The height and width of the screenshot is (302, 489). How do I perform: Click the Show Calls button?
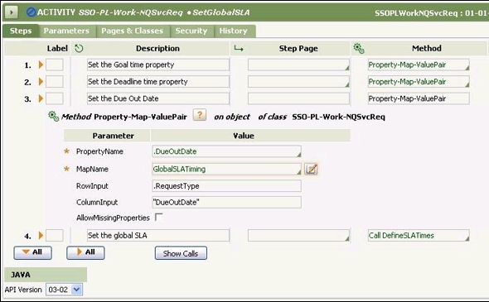(x=181, y=253)
